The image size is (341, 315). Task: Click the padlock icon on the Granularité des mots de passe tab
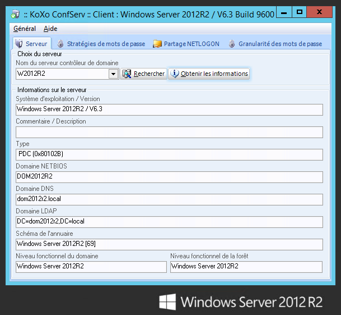click(x=232, y=44)
